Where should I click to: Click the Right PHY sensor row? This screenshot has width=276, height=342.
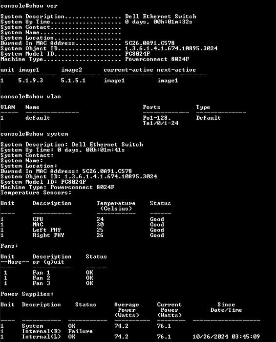82,235
